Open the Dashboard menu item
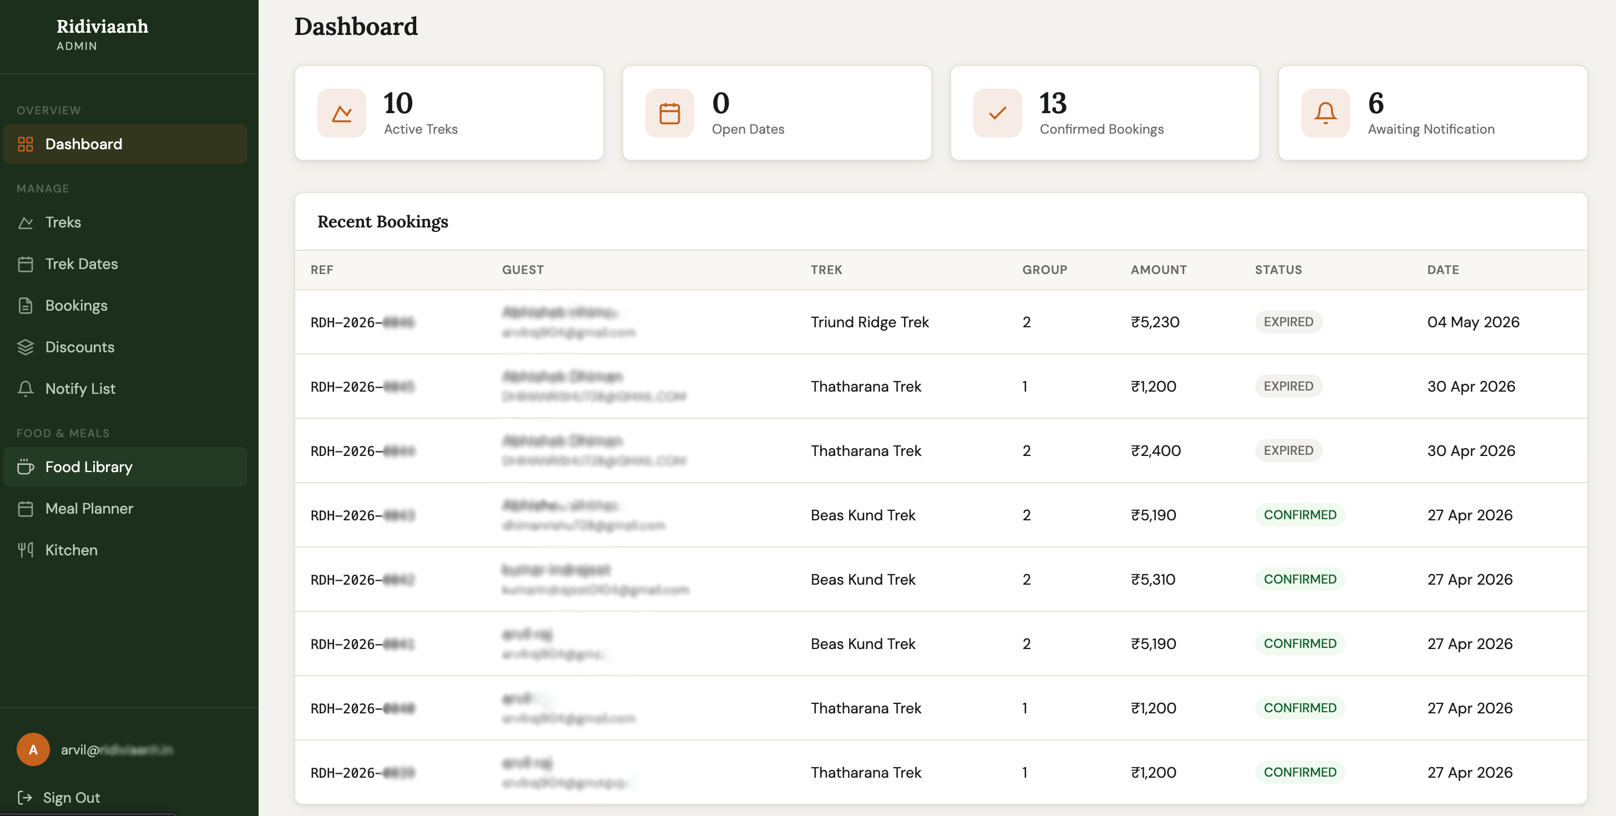Image resolution: width=1616 pixels, height=816 pixels. click(x=125, y=144)
